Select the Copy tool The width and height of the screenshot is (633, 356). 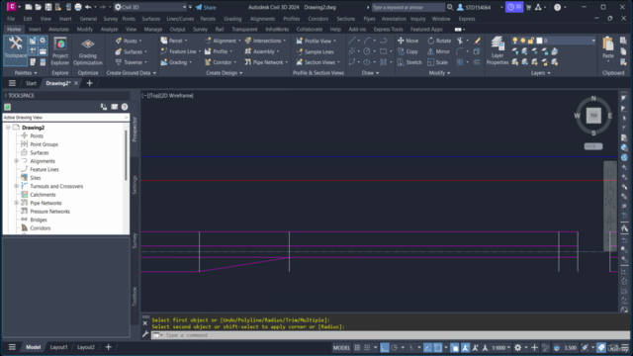pos(408,51)
